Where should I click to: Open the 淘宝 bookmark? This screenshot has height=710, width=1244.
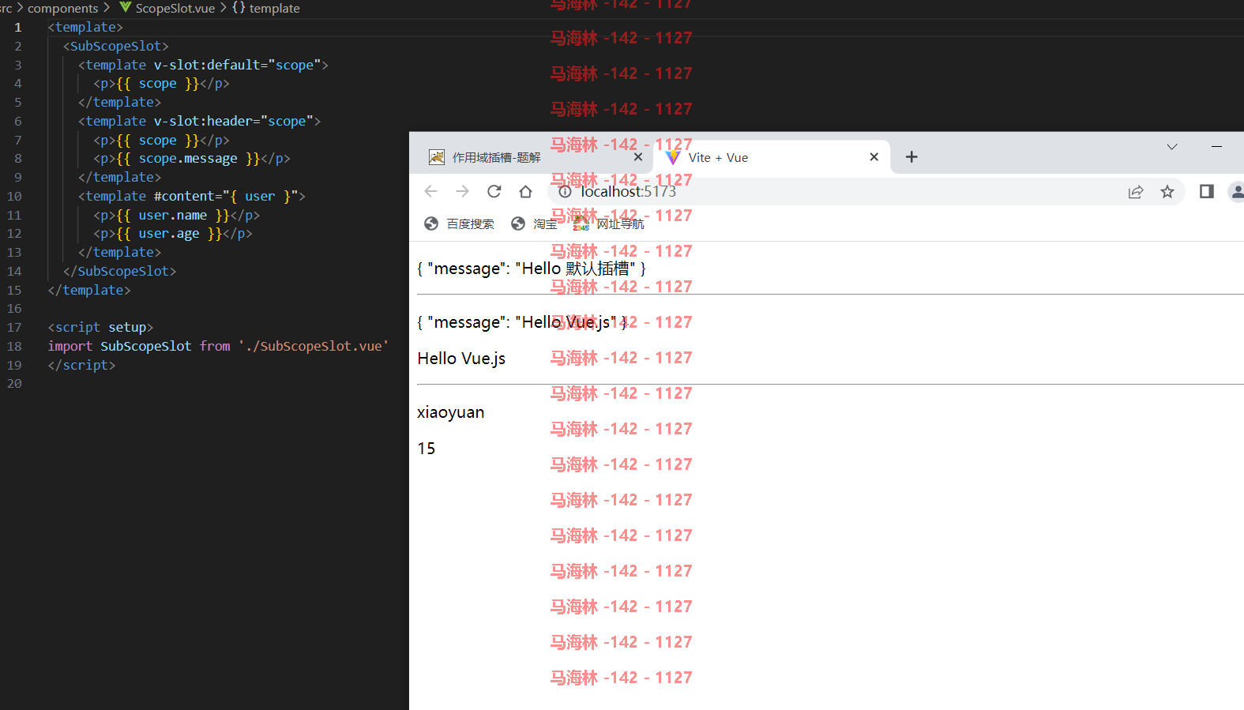(534, 224)
